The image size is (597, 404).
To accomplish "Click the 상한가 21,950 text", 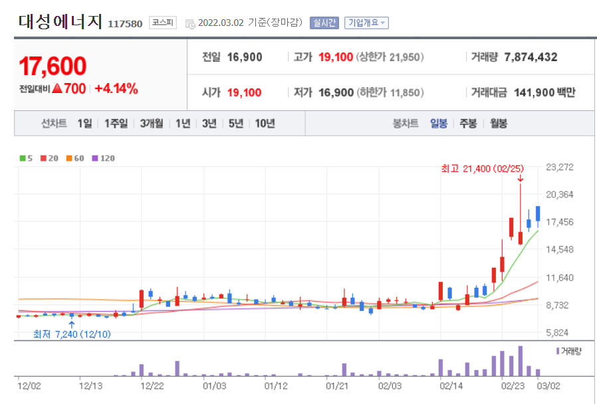I will pyautogui.click(x=390, y=57).
